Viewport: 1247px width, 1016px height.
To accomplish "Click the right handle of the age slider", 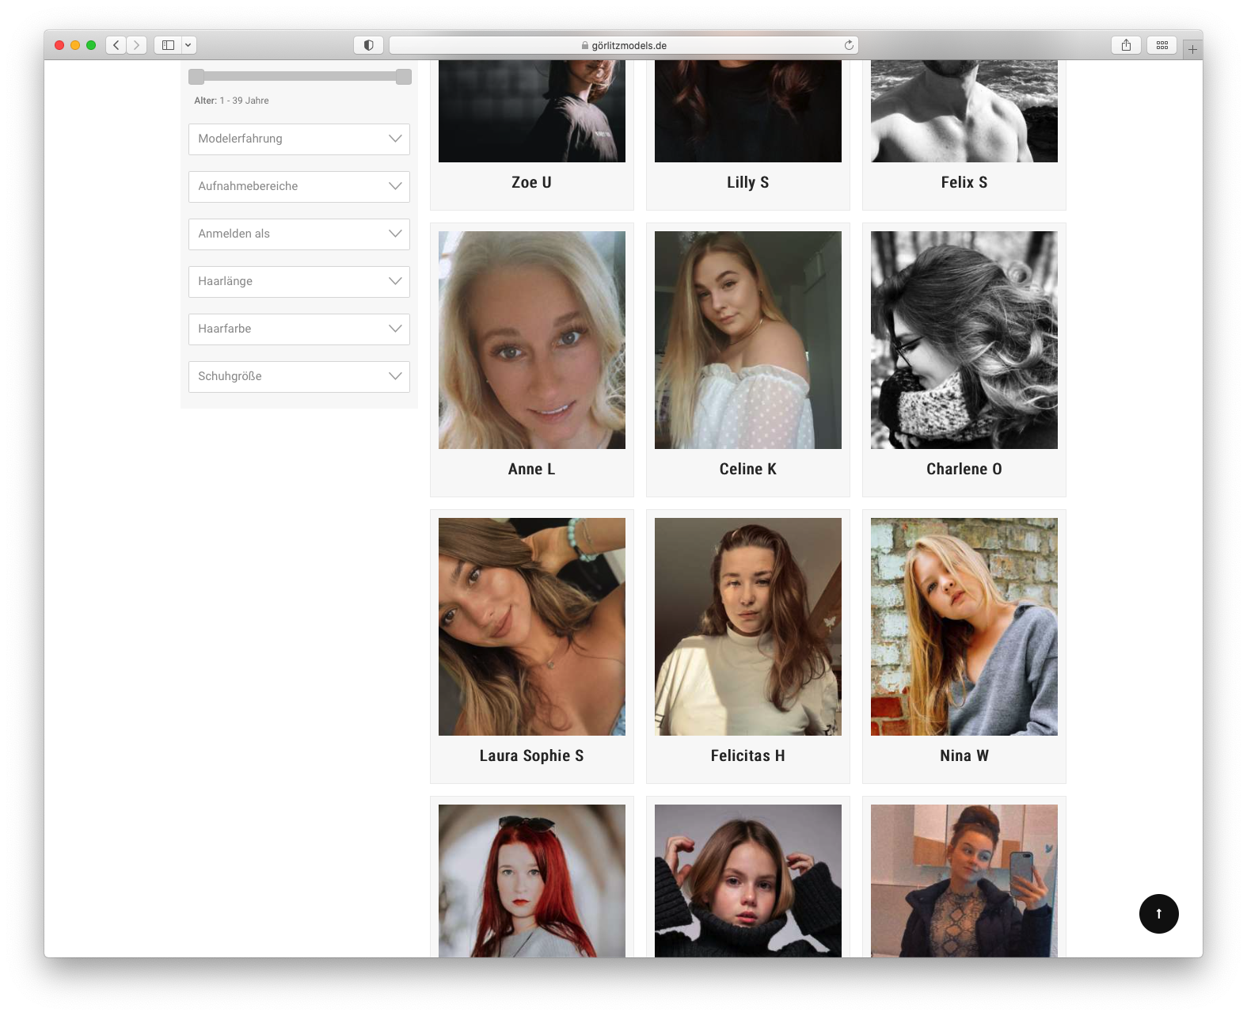I will pos(403,77).
